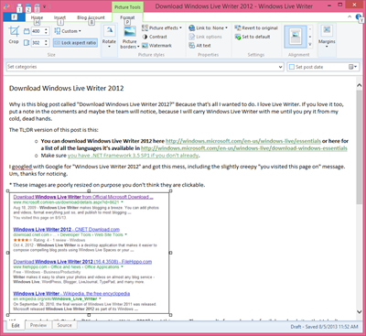Click the right middle resize handle

(x=170, y=253)
